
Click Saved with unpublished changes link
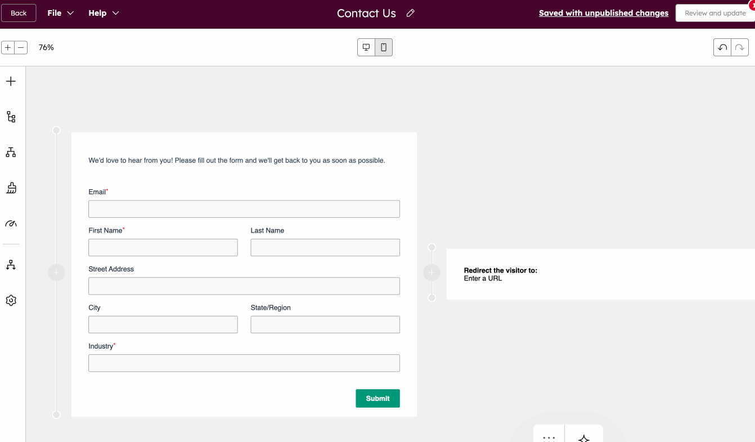pos(603,12)
